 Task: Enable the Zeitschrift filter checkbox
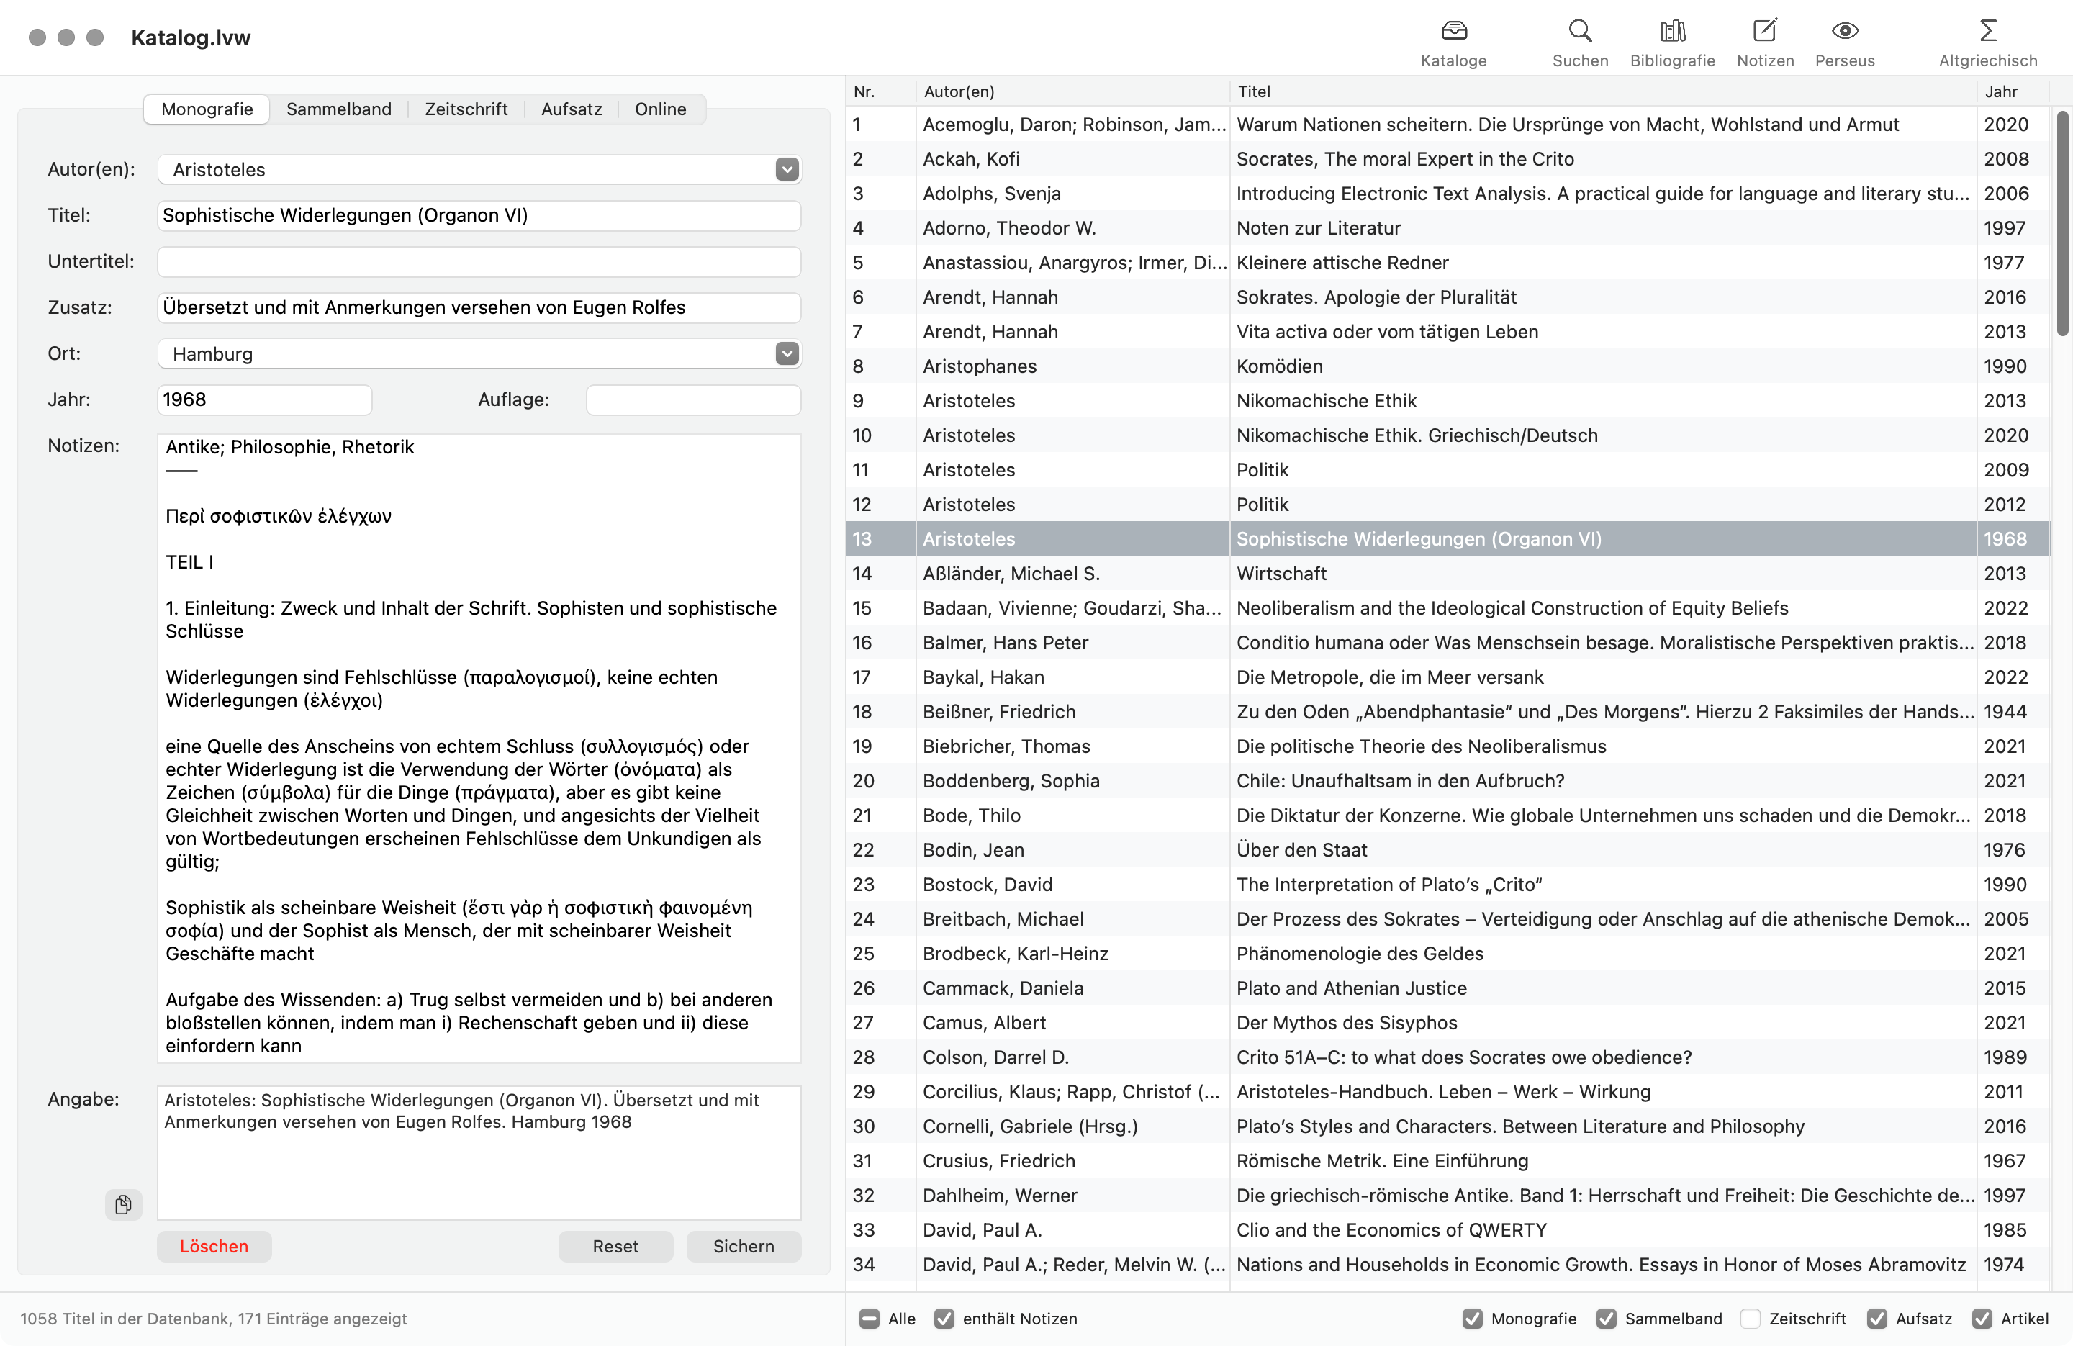pos(1749,1318)
